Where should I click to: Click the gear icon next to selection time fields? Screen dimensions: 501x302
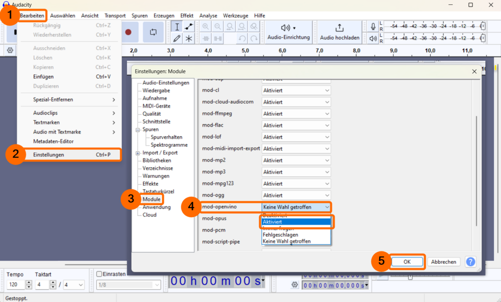295,284
